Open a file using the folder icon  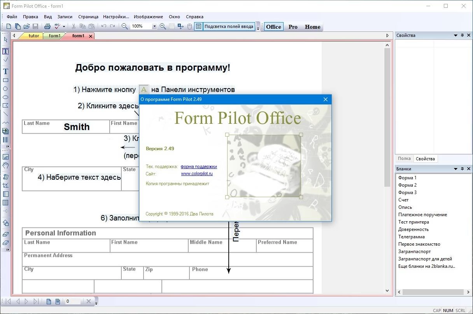click(x=26, y=26)
